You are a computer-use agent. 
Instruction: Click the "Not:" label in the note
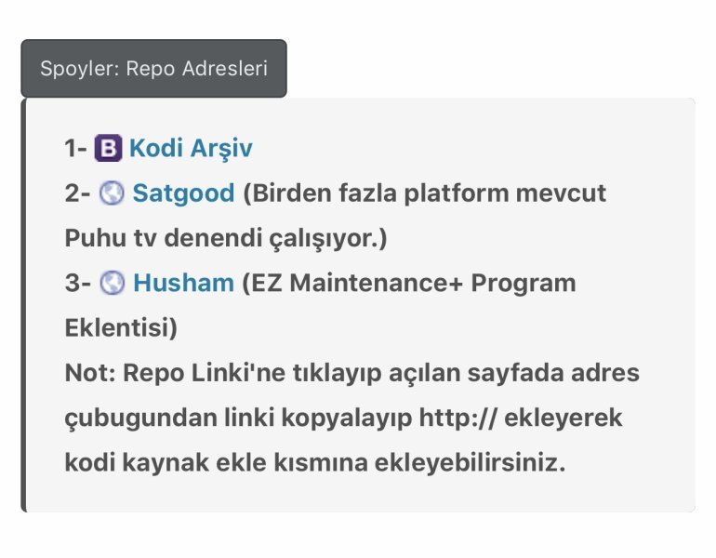point(88,373)
